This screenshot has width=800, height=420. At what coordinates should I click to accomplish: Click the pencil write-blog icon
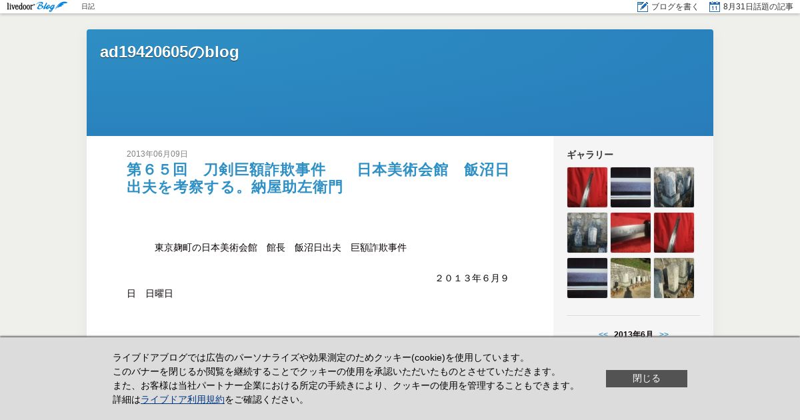coord(643,7)
